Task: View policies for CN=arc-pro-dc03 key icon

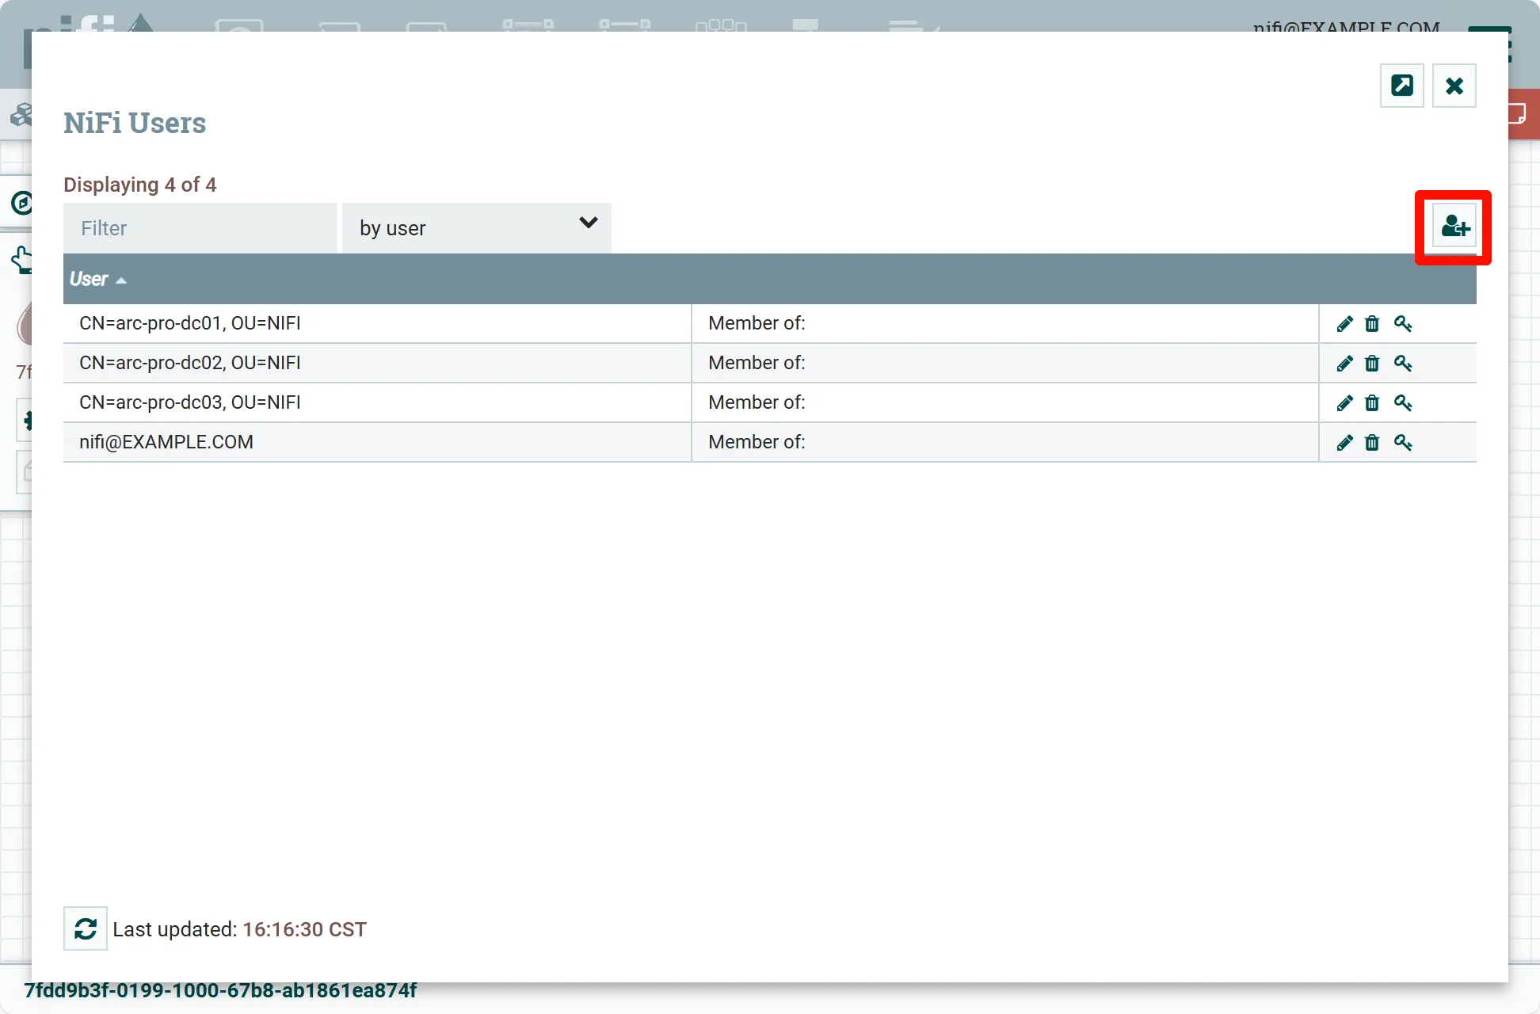Action: point(1403,403)
